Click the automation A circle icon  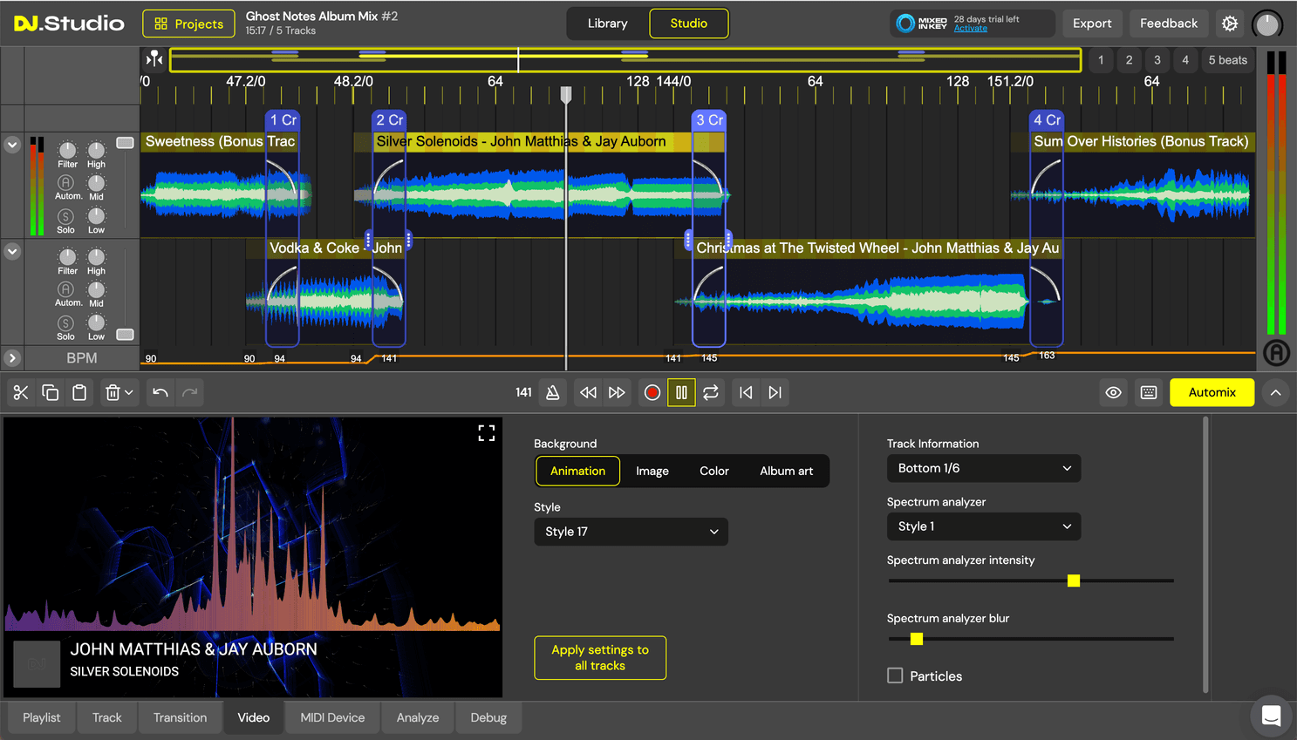pos(1277,353)
